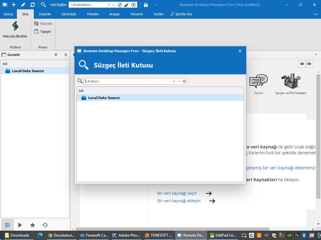
Task: Click the vertical scrollbar of welcome page
Action: click(318, 136)
